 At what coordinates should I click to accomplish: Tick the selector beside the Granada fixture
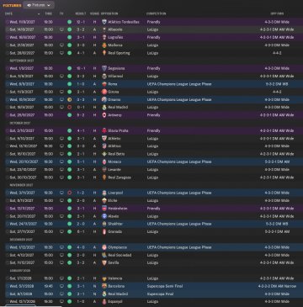(x=8, y=232)
